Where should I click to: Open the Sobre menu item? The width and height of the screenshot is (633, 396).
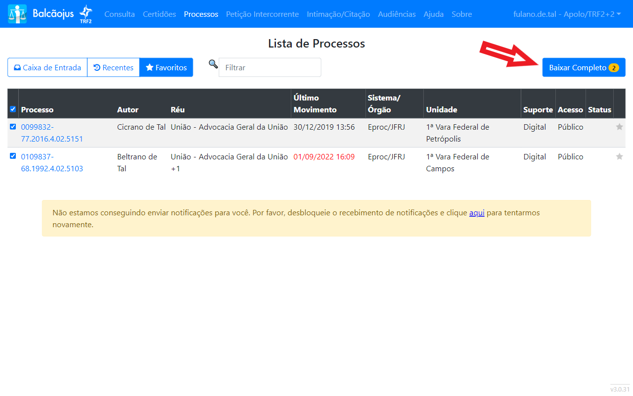[462, 14]
